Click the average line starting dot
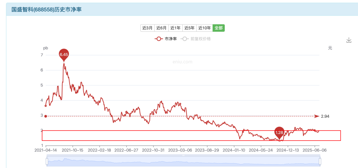This screenshot has width=358, height=168. point(46,116)
